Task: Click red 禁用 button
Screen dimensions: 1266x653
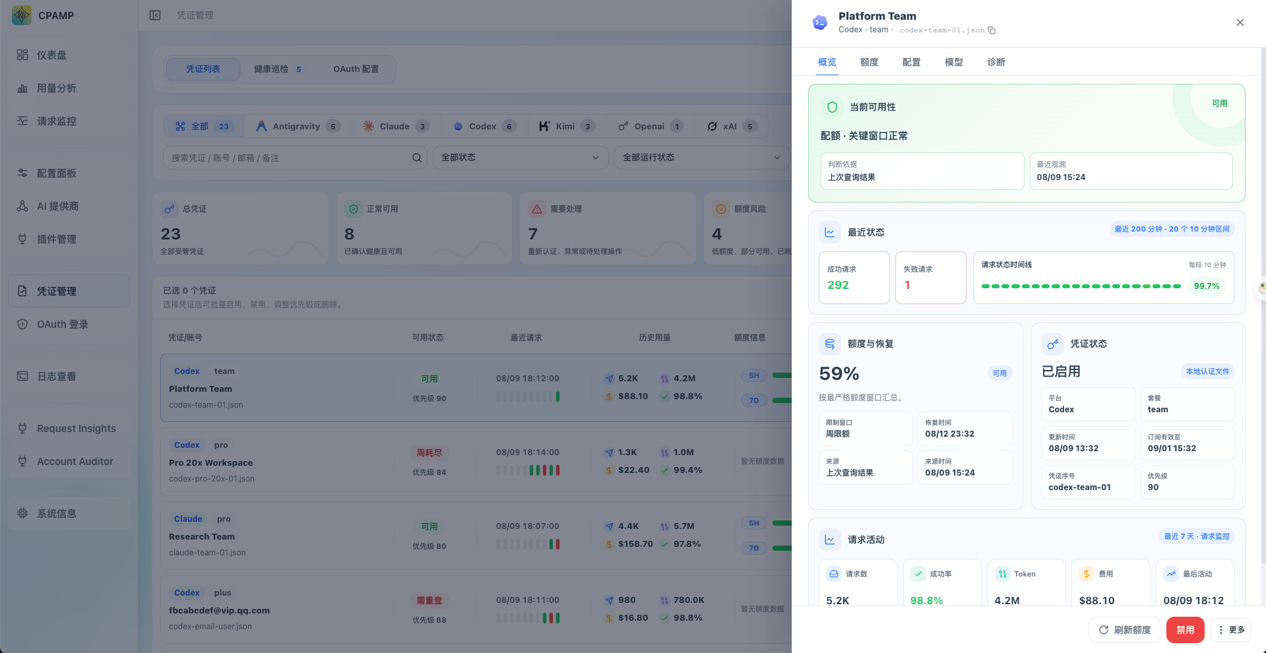Action: click(x=1186, y=630)
